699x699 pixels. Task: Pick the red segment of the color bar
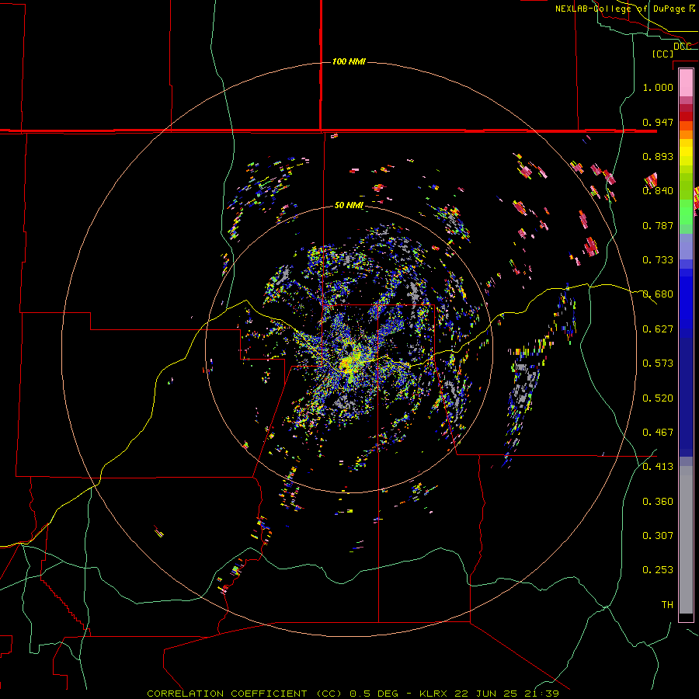[x=686, y=116]
